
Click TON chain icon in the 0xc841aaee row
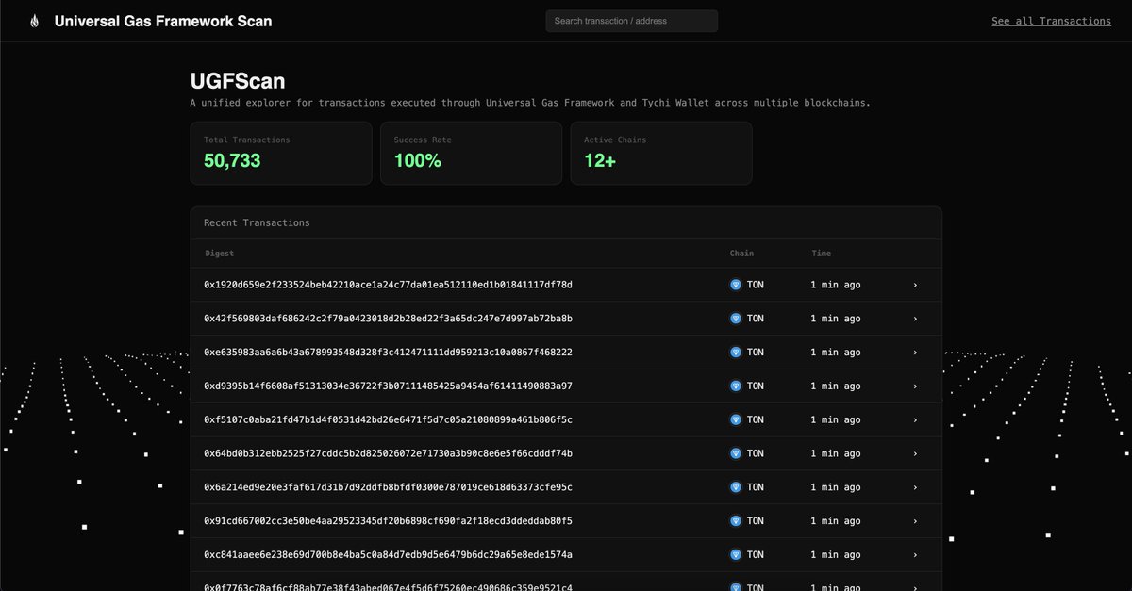click(736, 554)
